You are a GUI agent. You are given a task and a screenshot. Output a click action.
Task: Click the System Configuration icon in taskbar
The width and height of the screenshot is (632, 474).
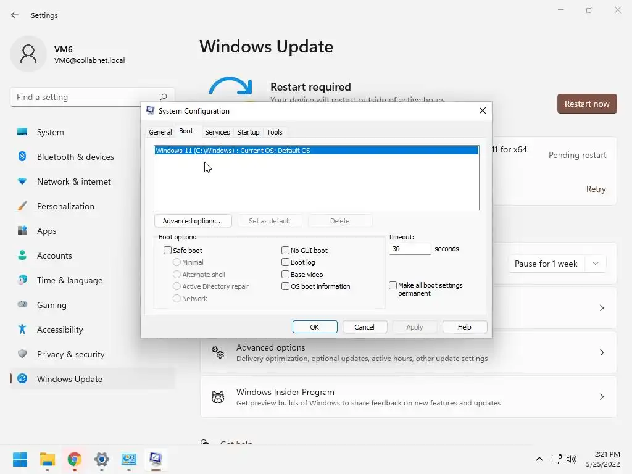pyautogui.click(x=156, y=459)
